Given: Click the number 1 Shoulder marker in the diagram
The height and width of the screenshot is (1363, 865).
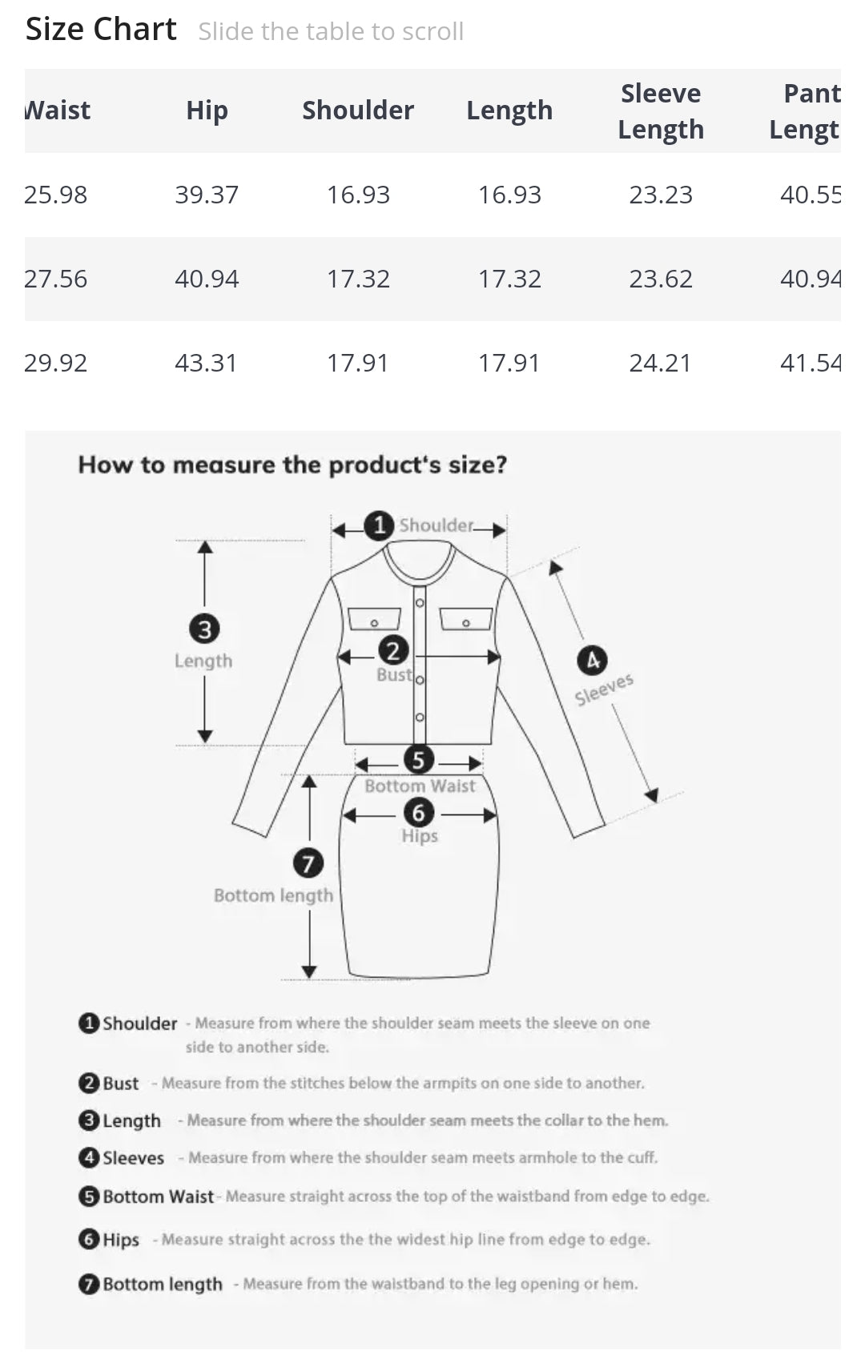Looking at the screenshot, I should click(379, 525).
